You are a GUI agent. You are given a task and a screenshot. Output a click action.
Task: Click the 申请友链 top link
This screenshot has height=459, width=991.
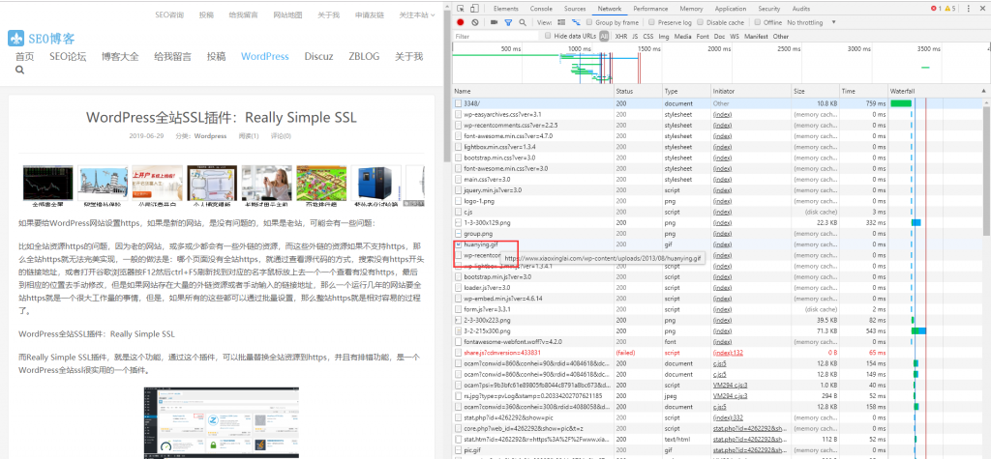[x=369, y=14]
